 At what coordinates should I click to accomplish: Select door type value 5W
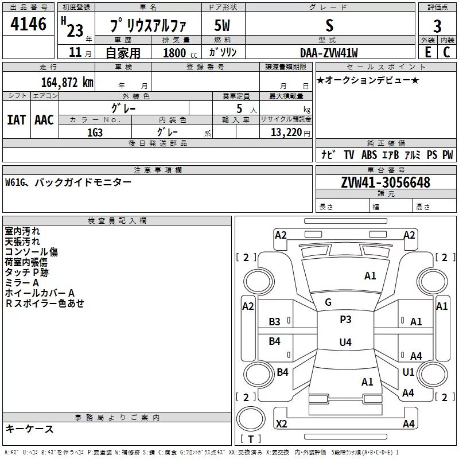coord(223,25)
